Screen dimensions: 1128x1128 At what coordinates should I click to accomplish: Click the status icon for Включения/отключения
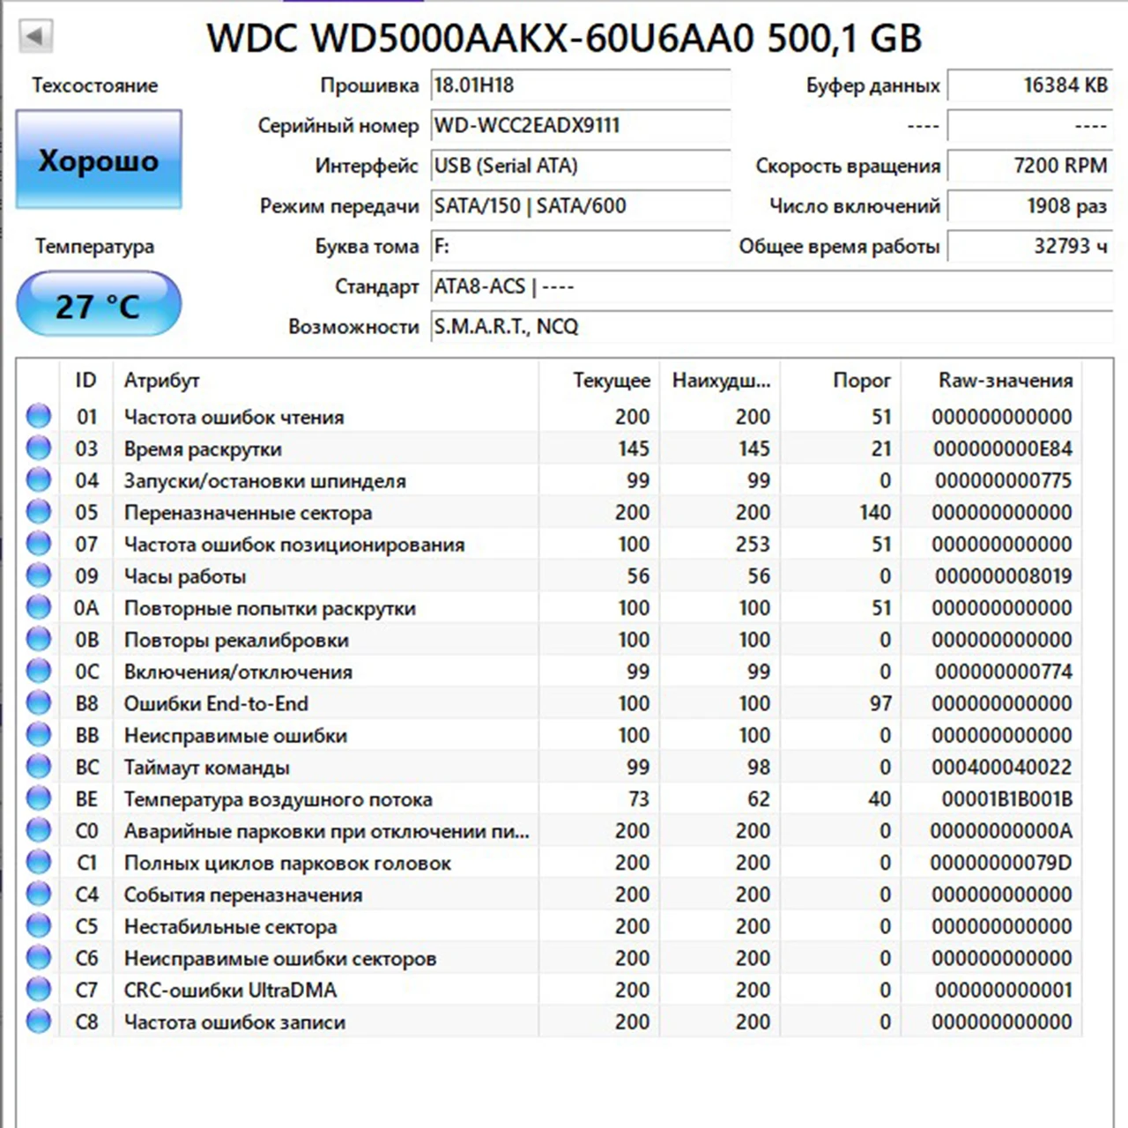[x=39, y=672]
